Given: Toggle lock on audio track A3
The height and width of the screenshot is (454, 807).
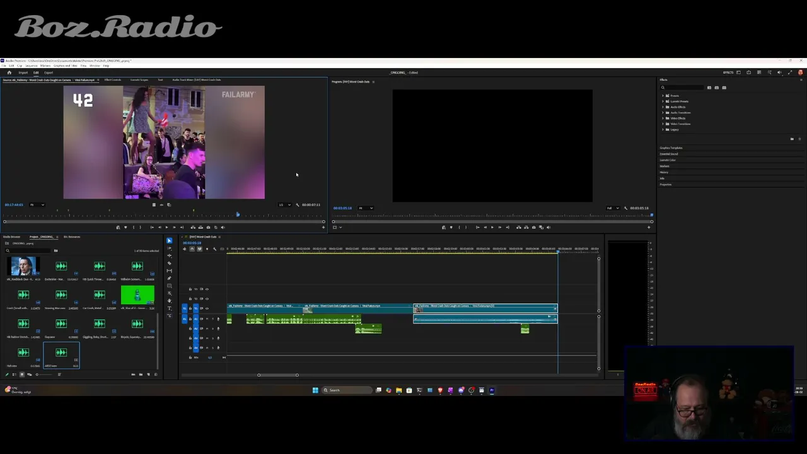Looking at the screenshot, I should (x=190, y=338).
